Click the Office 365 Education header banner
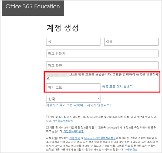Screen dimensions: 162x153 coord(33,8)
